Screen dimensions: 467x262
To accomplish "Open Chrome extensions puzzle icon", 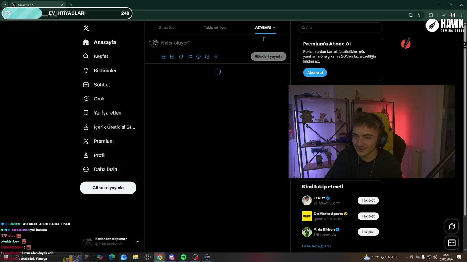I will (431, 15).
